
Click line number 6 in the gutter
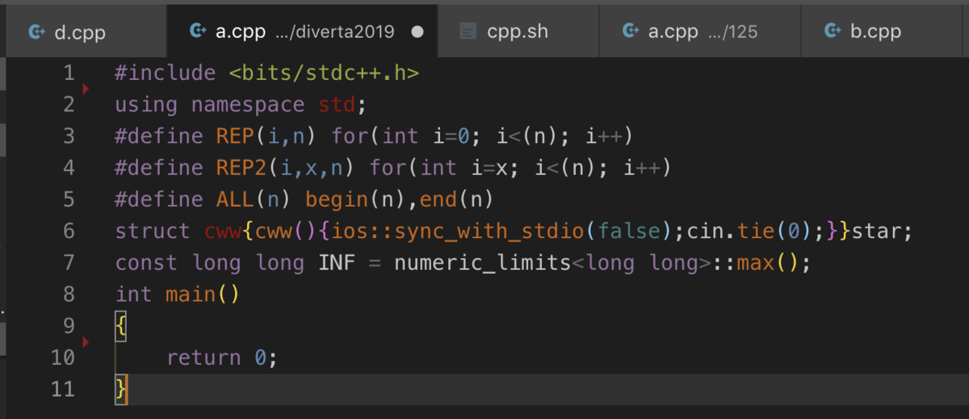[x=69, y=231]
